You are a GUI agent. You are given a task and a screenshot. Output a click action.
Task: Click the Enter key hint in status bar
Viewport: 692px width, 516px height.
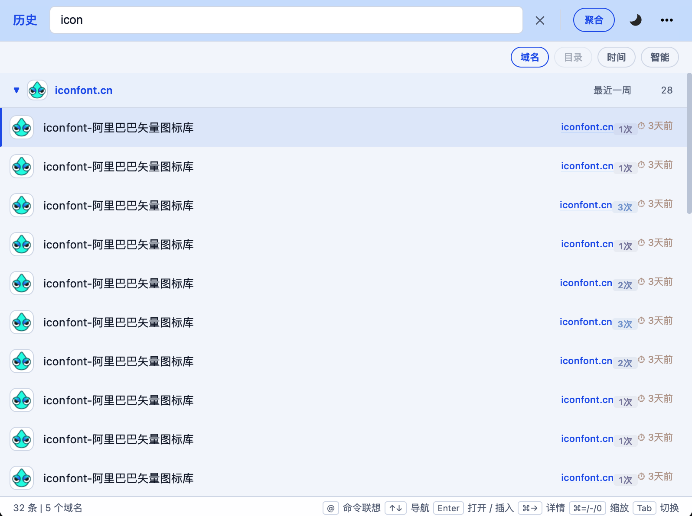pyautogui.click(x=448, y=508)
